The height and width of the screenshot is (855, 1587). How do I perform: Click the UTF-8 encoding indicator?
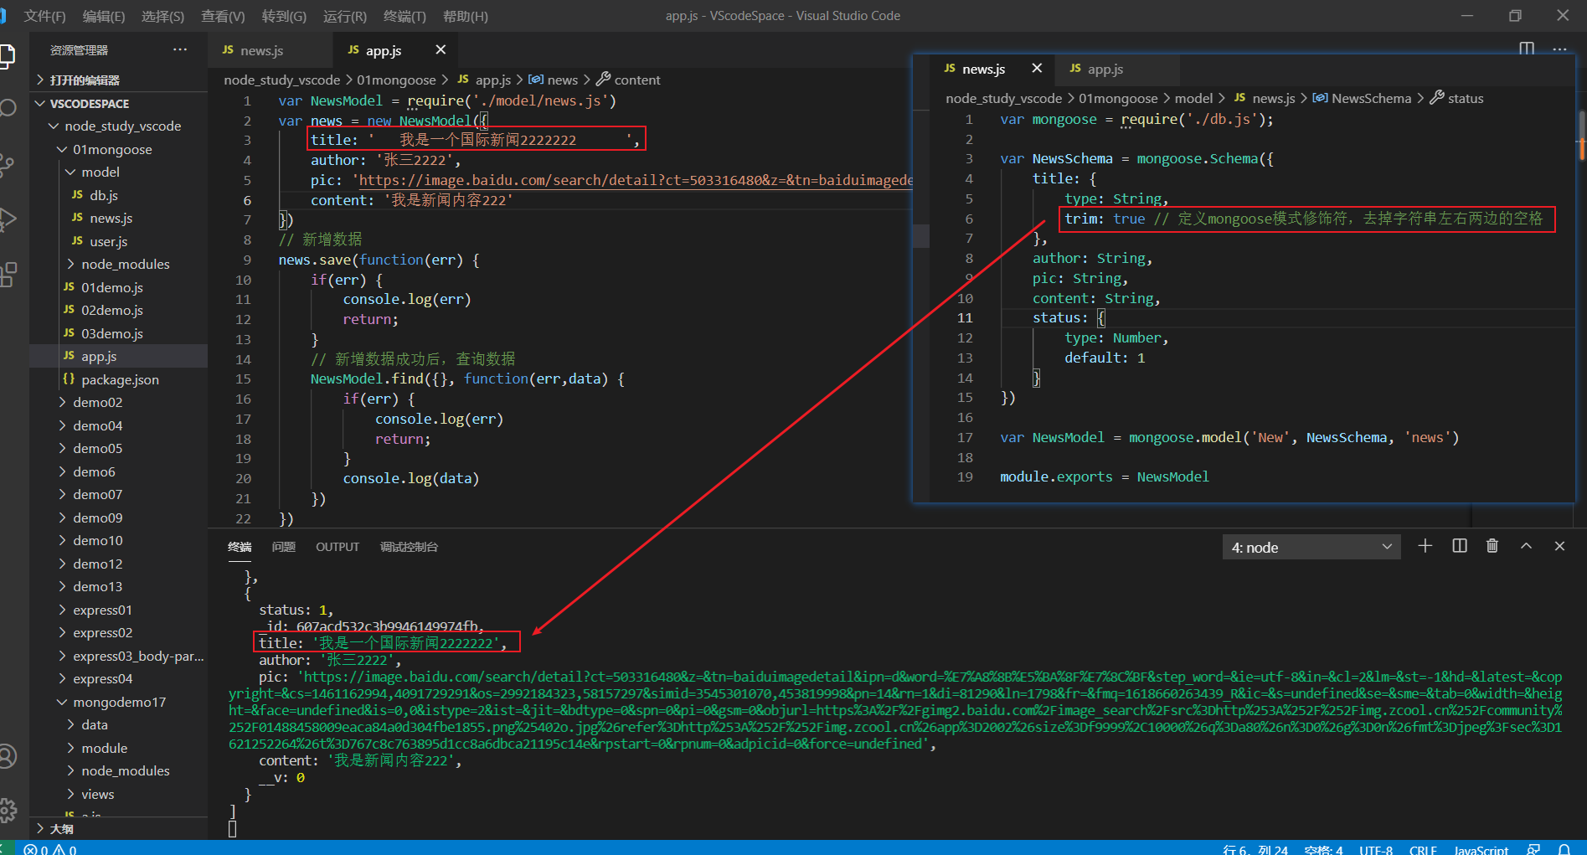1376,850
